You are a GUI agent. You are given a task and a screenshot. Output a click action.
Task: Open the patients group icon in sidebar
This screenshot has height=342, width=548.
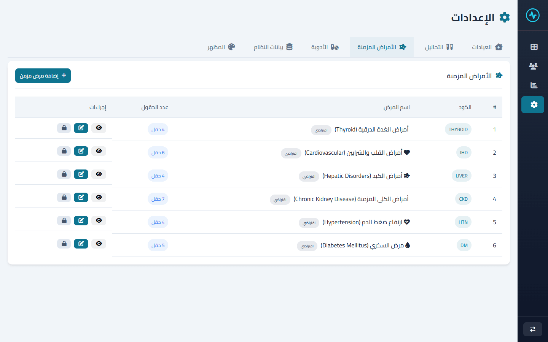pos(533,66)
